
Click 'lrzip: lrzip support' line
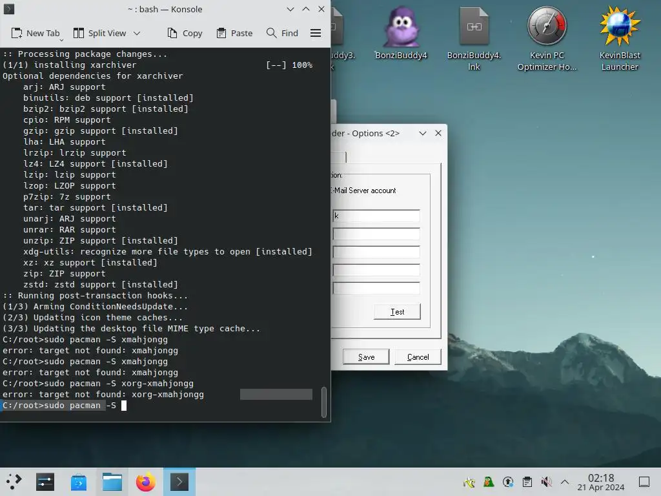click(75, 152)
